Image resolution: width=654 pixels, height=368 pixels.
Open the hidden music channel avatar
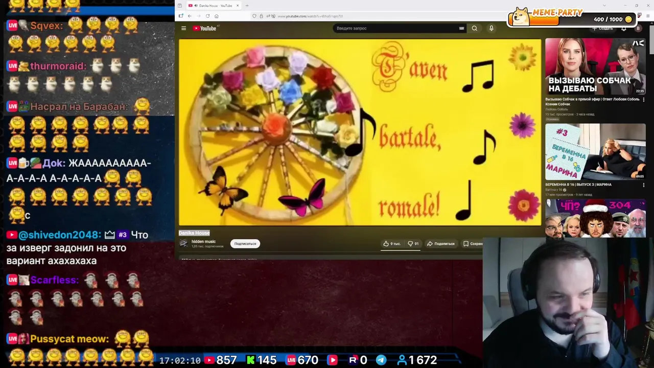pos(184,243)
